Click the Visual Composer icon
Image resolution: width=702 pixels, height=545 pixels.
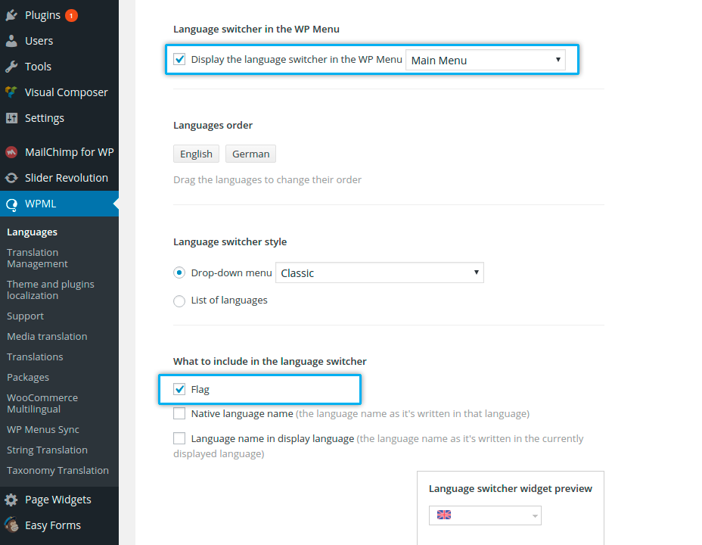point(11,92)
